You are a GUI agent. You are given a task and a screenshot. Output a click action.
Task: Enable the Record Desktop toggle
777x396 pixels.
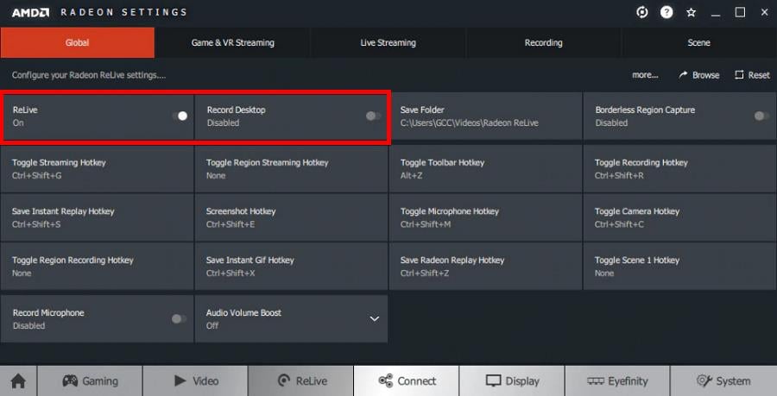[373, 116]
